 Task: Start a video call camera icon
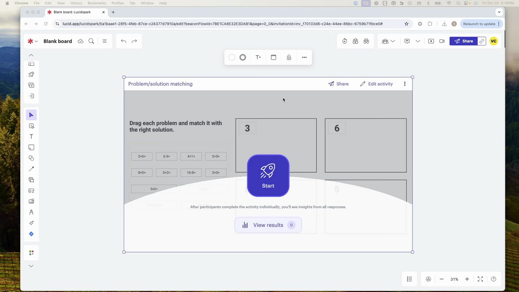click(442, 41)
